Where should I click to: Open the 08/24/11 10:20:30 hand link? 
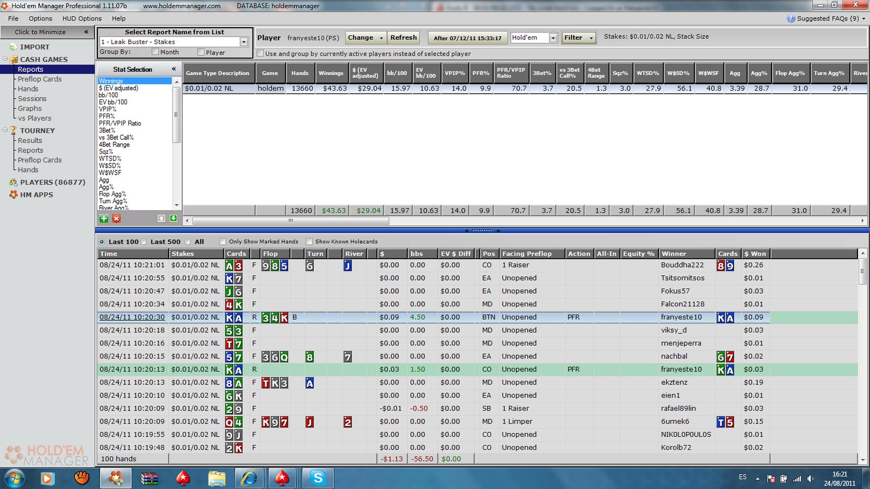[132, 317]
